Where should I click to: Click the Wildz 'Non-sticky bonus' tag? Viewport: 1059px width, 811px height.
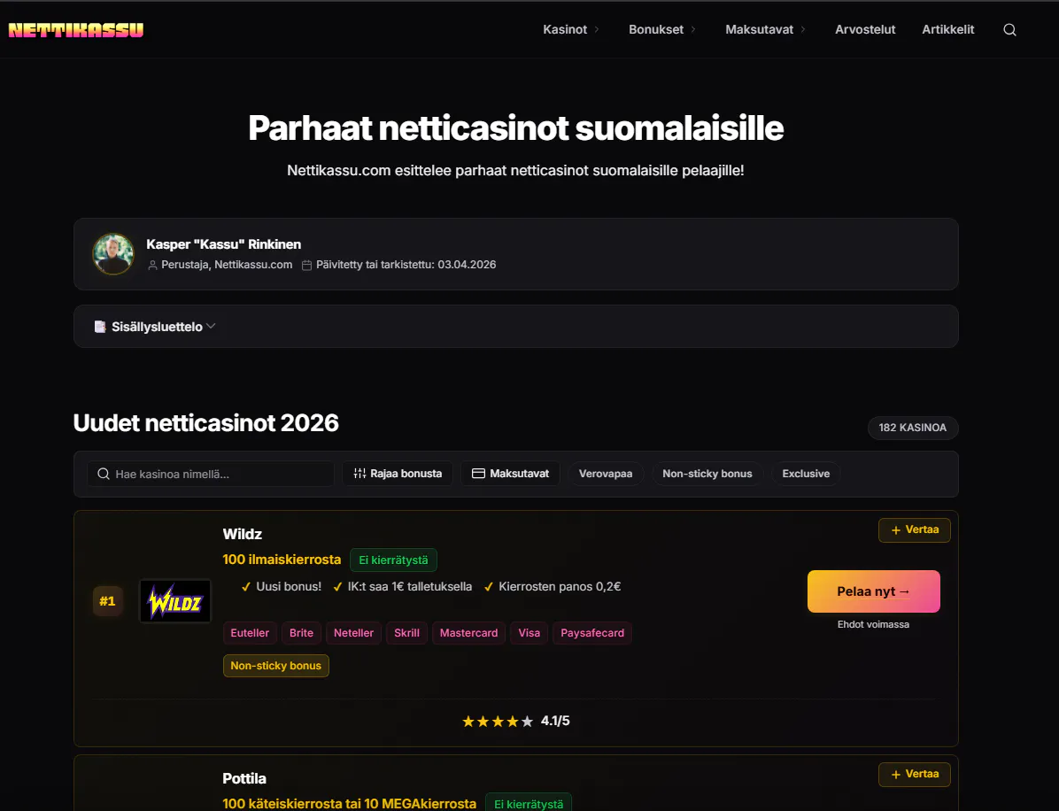[x=275, y=666]
